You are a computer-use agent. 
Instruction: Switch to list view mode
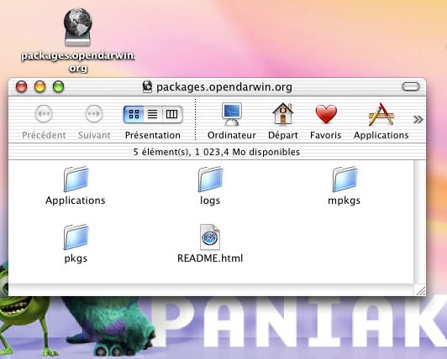coord(153,114)
